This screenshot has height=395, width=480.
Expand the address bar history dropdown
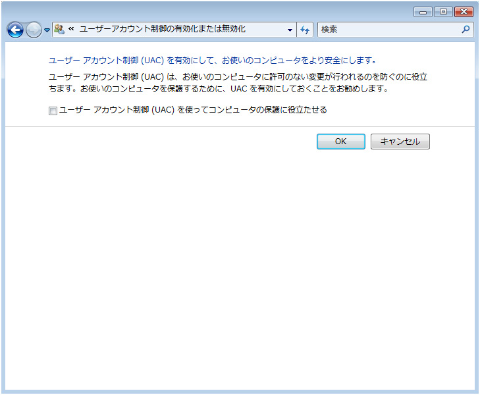tap(290, 30)
